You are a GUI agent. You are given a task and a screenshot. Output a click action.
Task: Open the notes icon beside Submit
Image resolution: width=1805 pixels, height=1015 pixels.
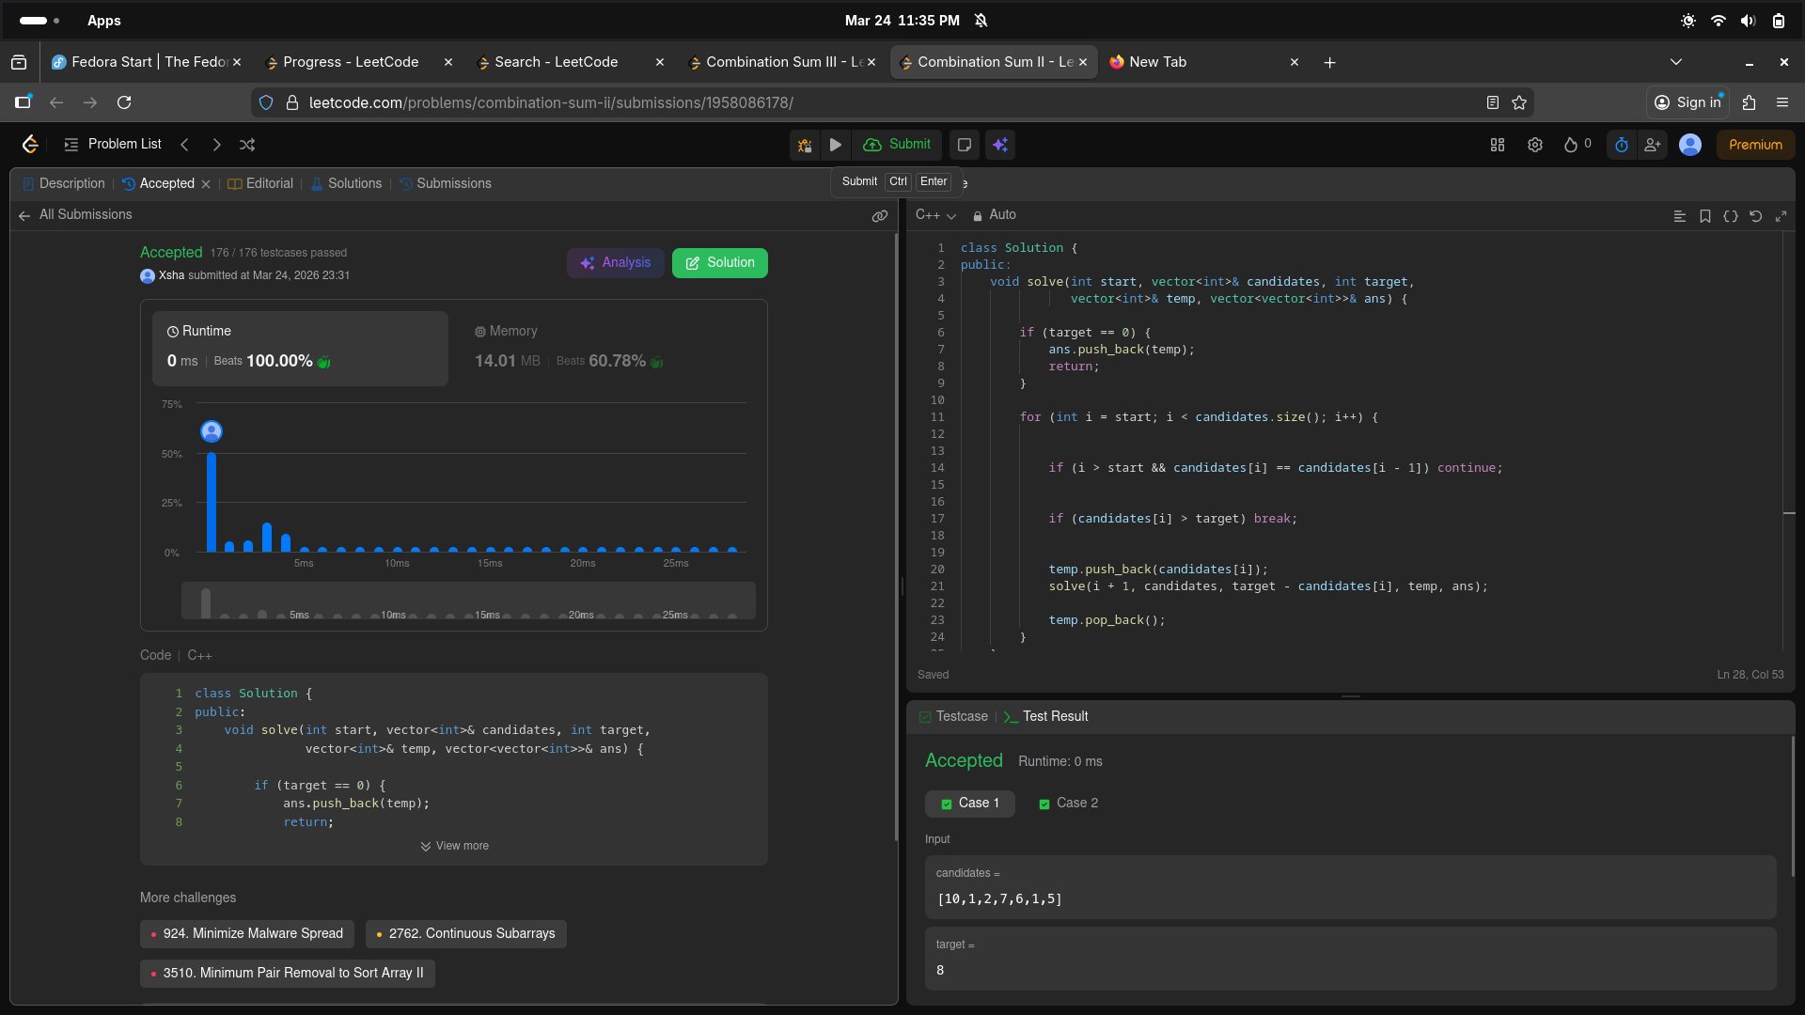[x=964, y=145]
